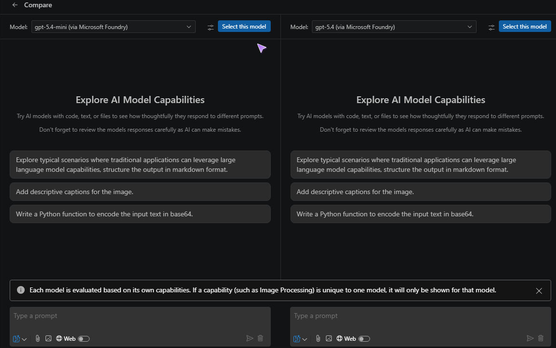This screenshot has height=348, width=556.
Task: Click the Web globe icon in right pane
Action: pos(340,338)
